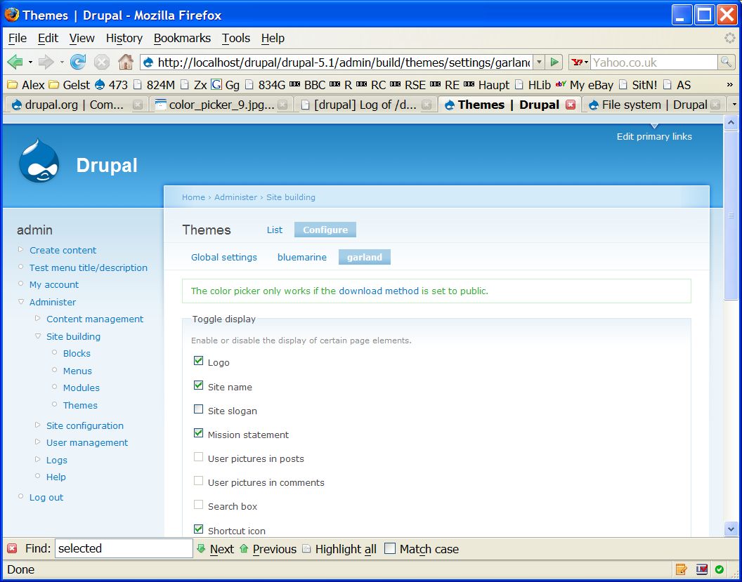Image resolution: width=742 pixels, height=582 pixels.
Task: Expand the Site configuration tree item
Action: (x=37, y=425)
